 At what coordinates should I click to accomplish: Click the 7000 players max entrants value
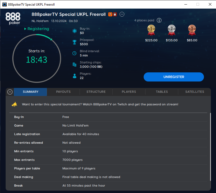[x=72, y=160]
